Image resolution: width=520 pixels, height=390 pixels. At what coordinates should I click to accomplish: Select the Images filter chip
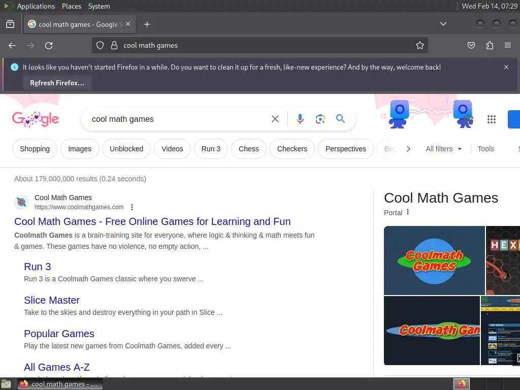coord(80,149)
